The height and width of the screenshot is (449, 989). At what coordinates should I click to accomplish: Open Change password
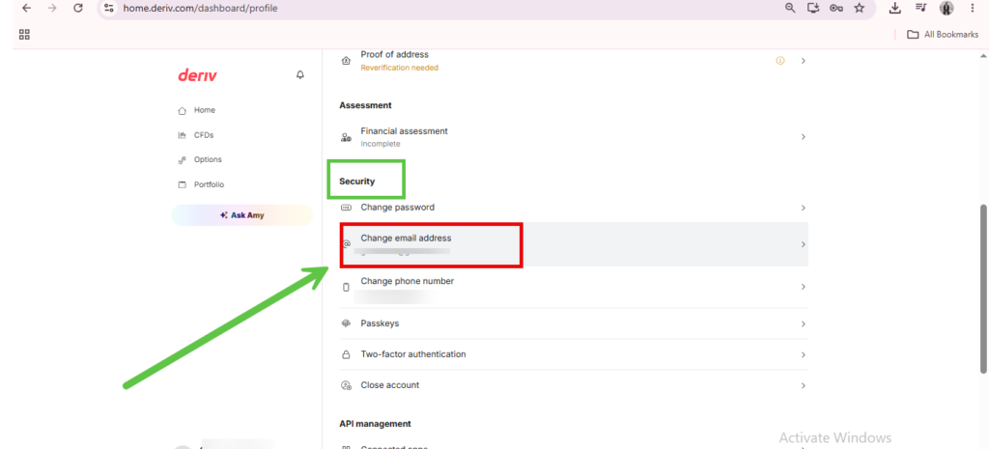574,208
